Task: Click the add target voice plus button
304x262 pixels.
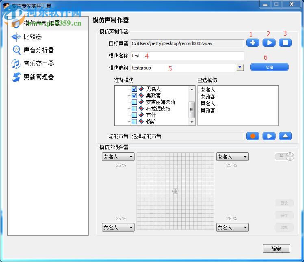Action: point(253,43)
